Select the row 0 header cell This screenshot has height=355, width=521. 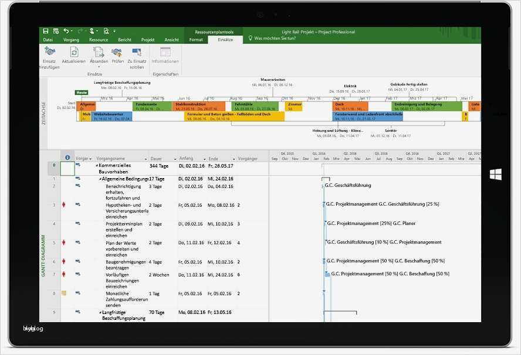54,169
